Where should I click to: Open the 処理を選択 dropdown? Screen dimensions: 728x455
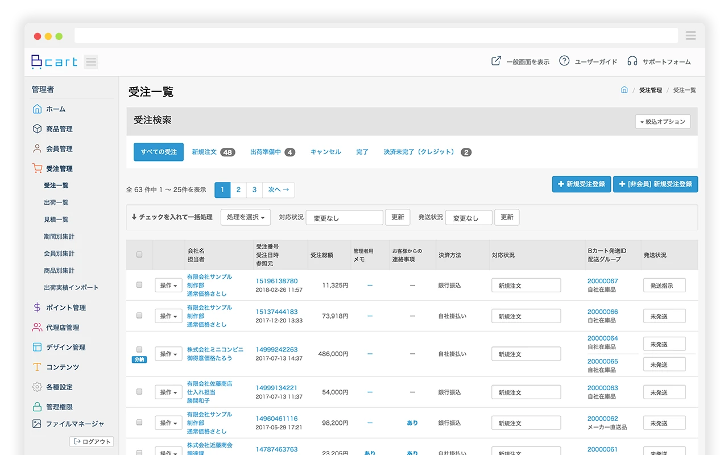[x=246, y=217]
